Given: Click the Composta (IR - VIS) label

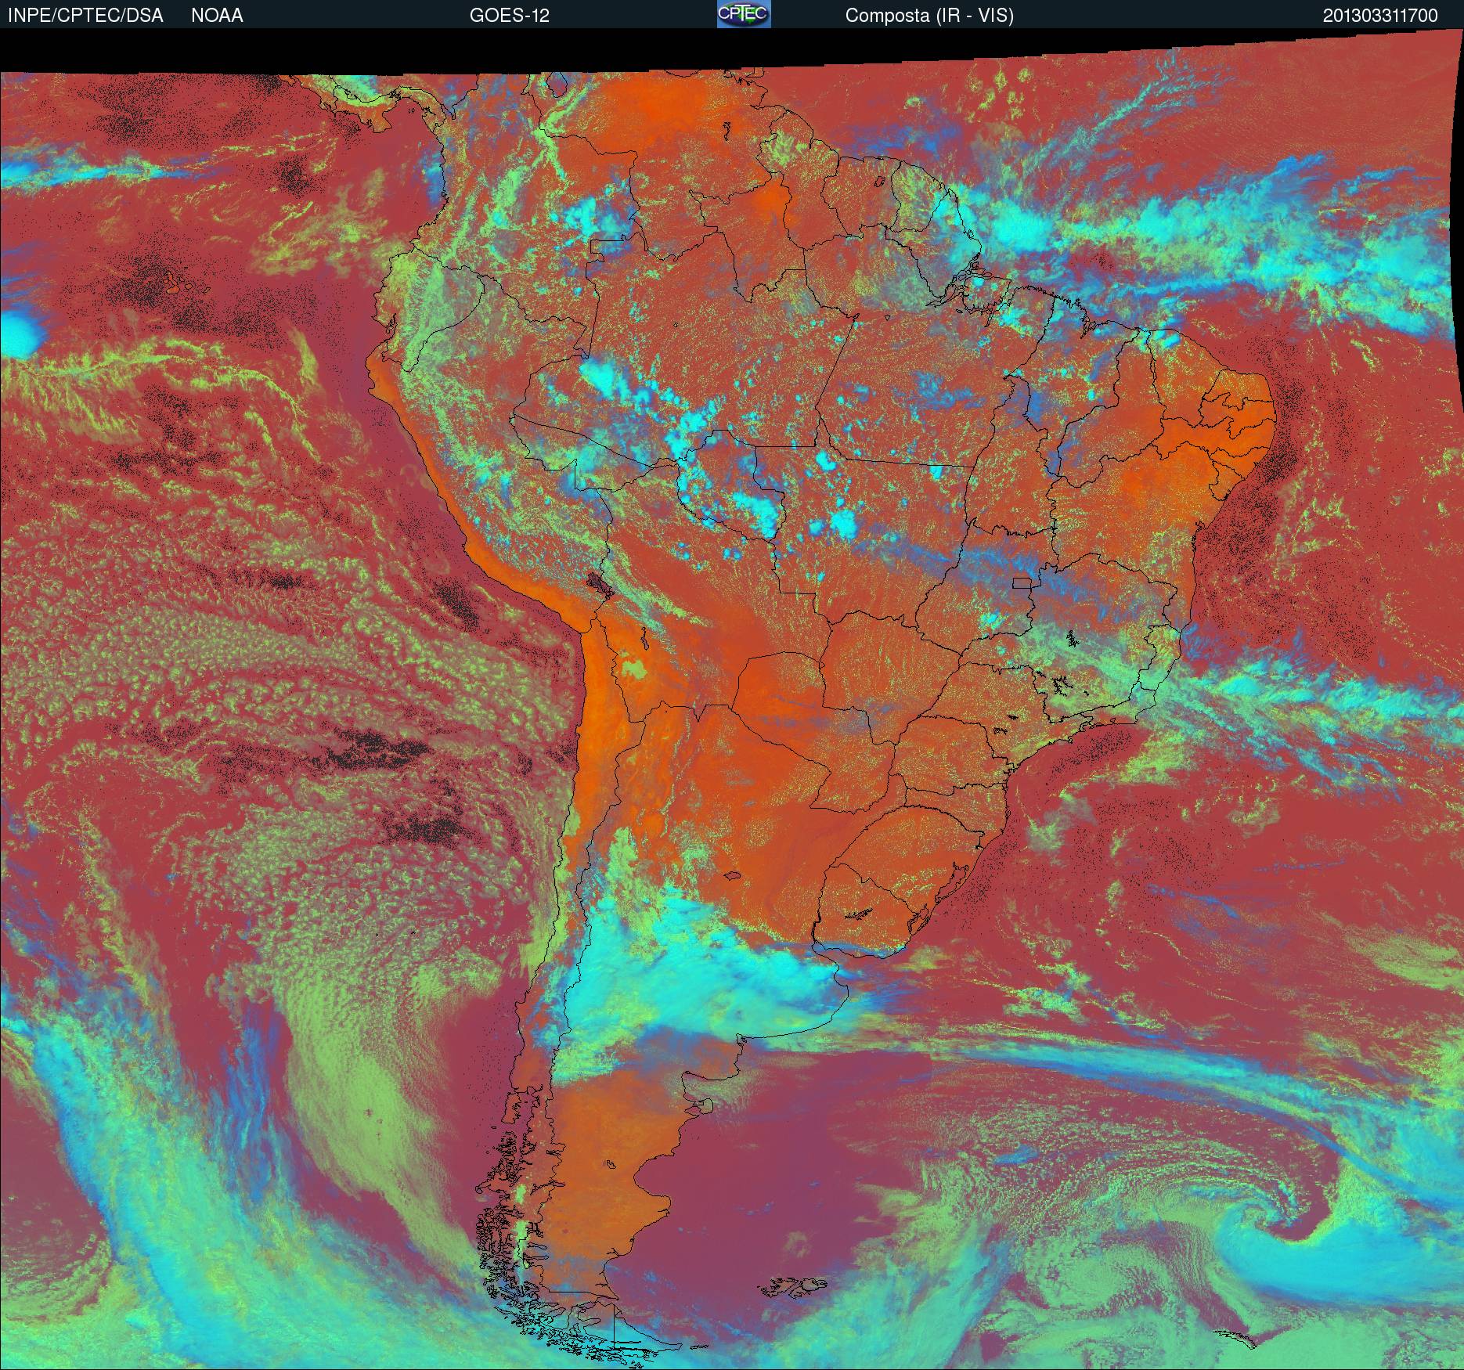Looking at the screenshot, I should pos(929,16).
